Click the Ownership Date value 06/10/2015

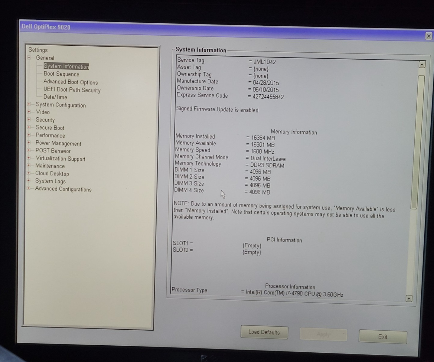point(266,90)
